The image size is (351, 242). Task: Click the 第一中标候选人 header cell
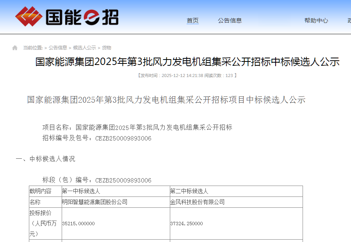pos(116,191)
